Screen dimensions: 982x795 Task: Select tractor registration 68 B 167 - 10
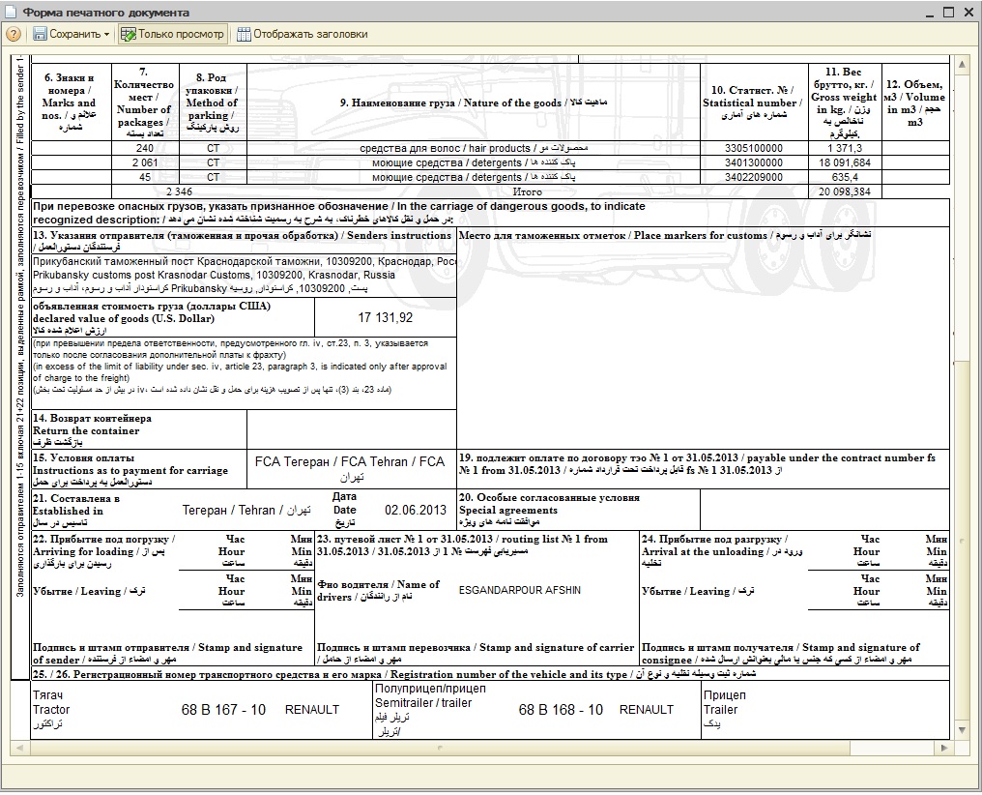223,710
